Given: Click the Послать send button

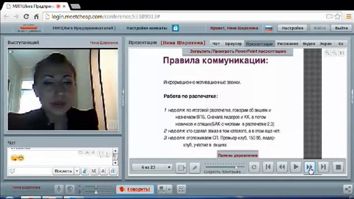Looking at the screenshot, I should coord(63,171).
